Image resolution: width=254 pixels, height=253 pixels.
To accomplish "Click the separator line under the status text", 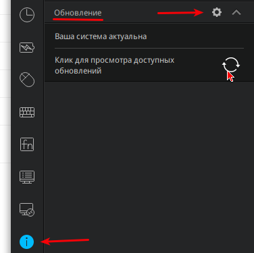I will click(149, 48).
